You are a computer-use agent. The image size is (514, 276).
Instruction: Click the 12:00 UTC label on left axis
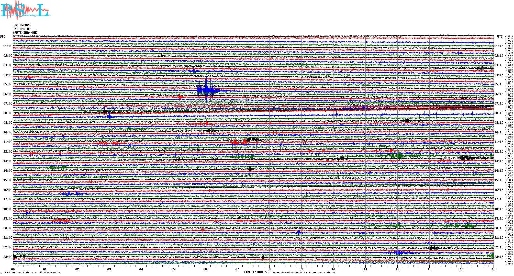(x=8, y=152)
